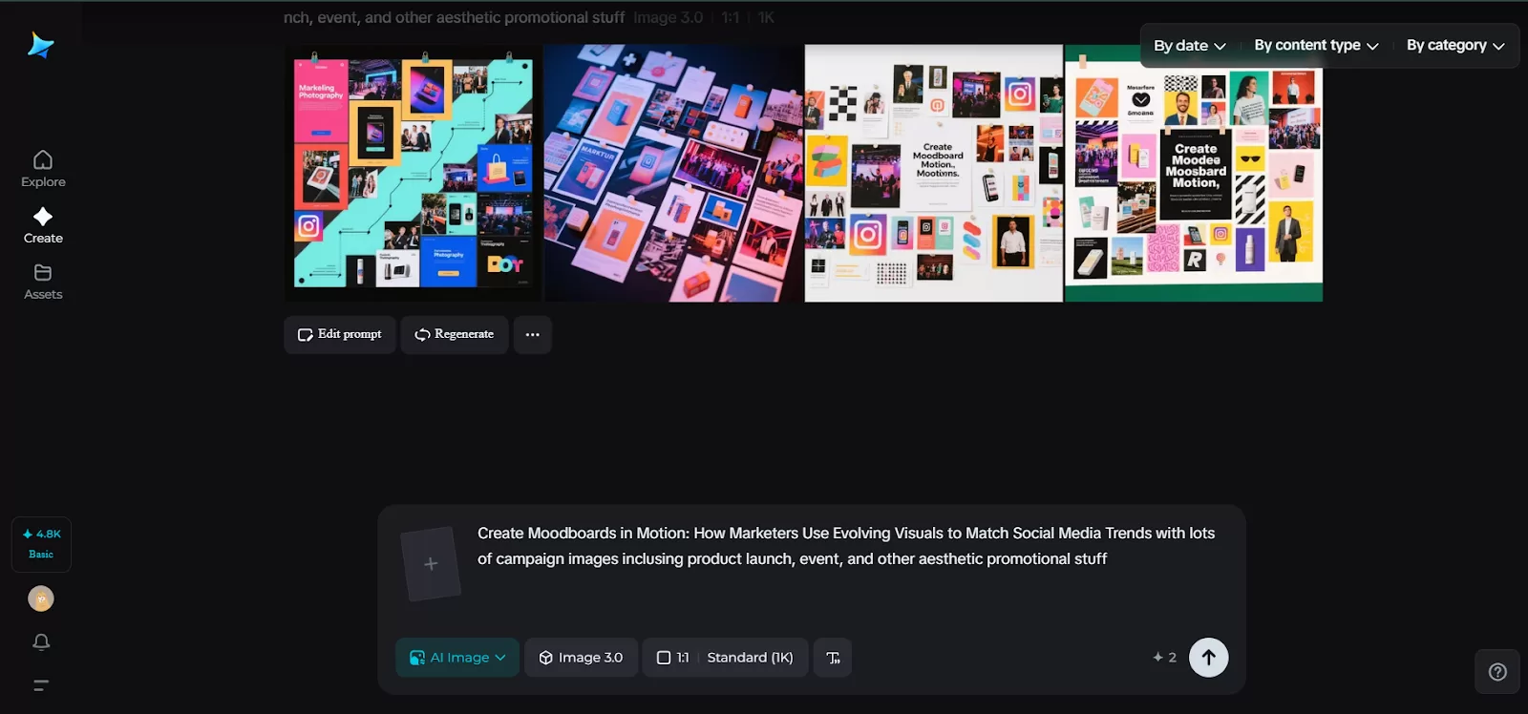Open the notifications bell

click(x=41, y=642)
